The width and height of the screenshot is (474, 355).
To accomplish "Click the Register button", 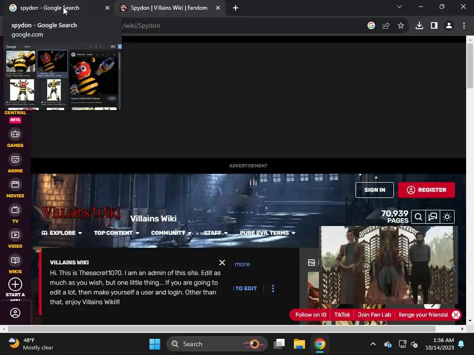I will click(426, 190).
